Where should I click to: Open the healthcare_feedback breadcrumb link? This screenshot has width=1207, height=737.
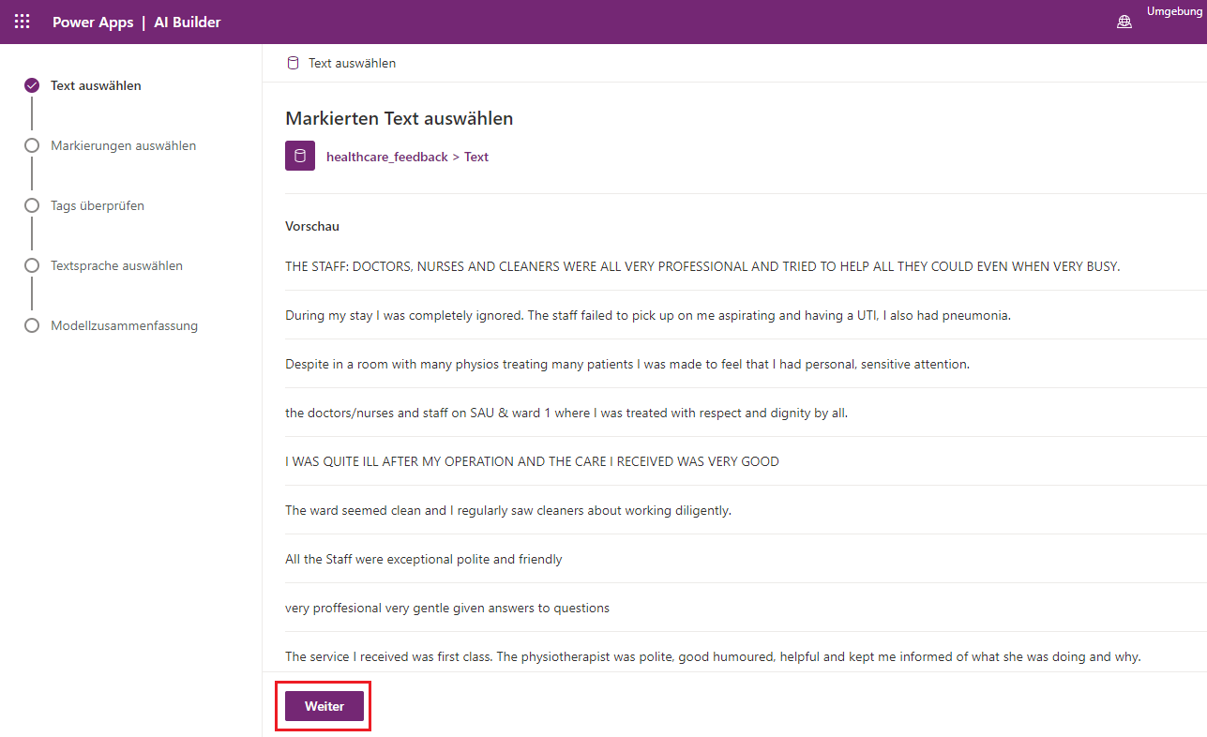386,157
